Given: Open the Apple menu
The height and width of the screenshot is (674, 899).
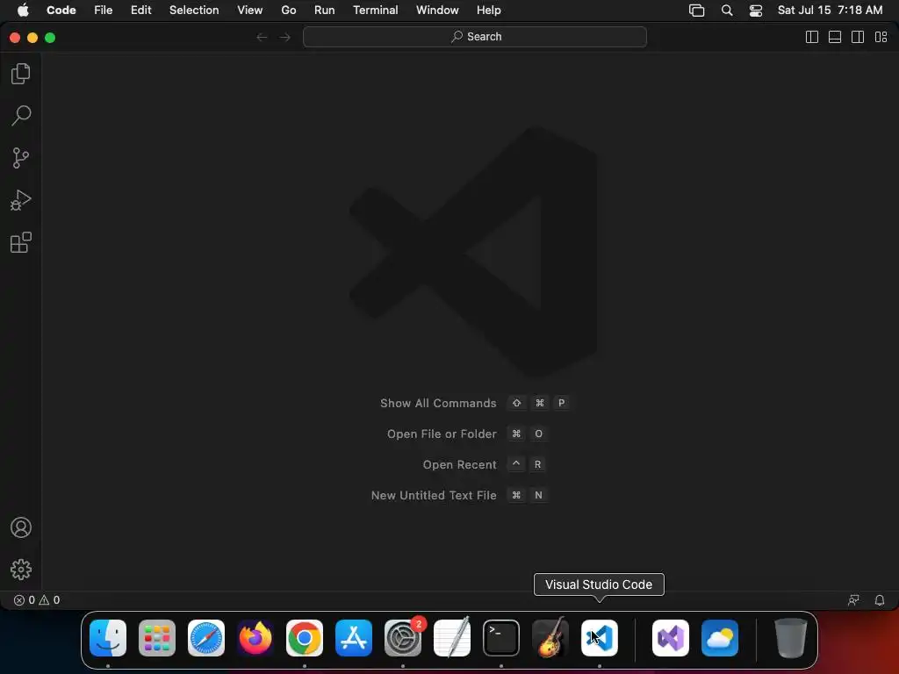Looking at the screenshot, I should tap(23, 10).
